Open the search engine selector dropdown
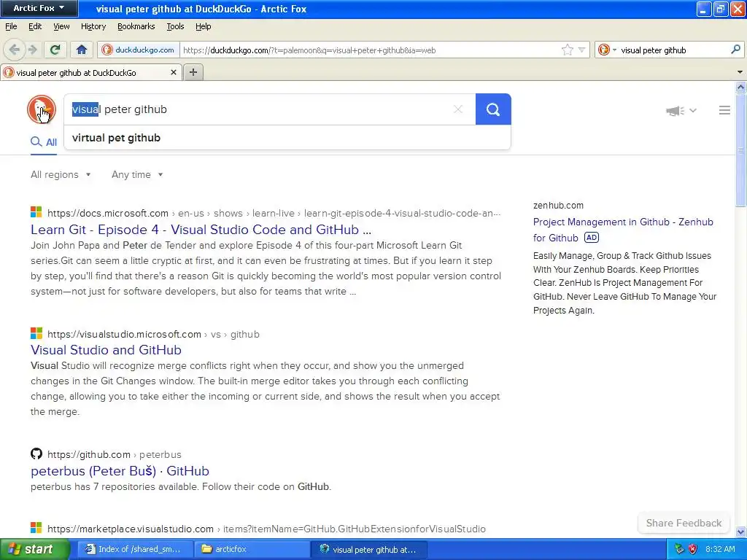This screenshot has width=747, height=560. (x=608, y=50)
